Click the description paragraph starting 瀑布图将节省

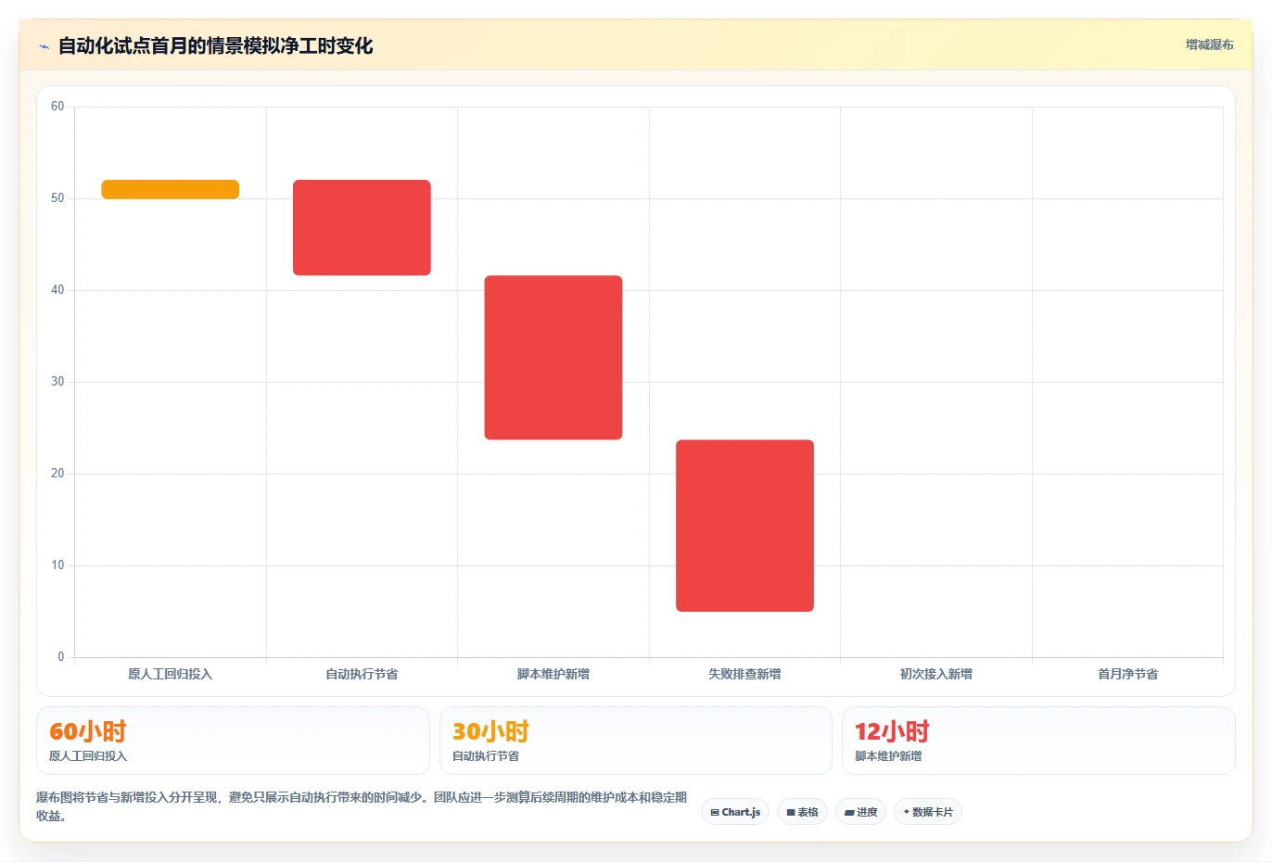[x=362, y=806]
